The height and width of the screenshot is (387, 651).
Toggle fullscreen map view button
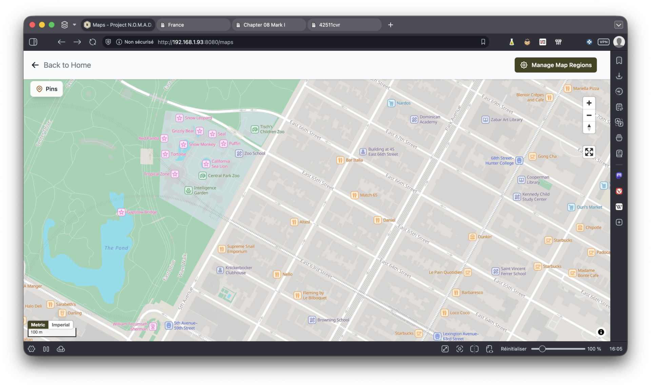589,152
